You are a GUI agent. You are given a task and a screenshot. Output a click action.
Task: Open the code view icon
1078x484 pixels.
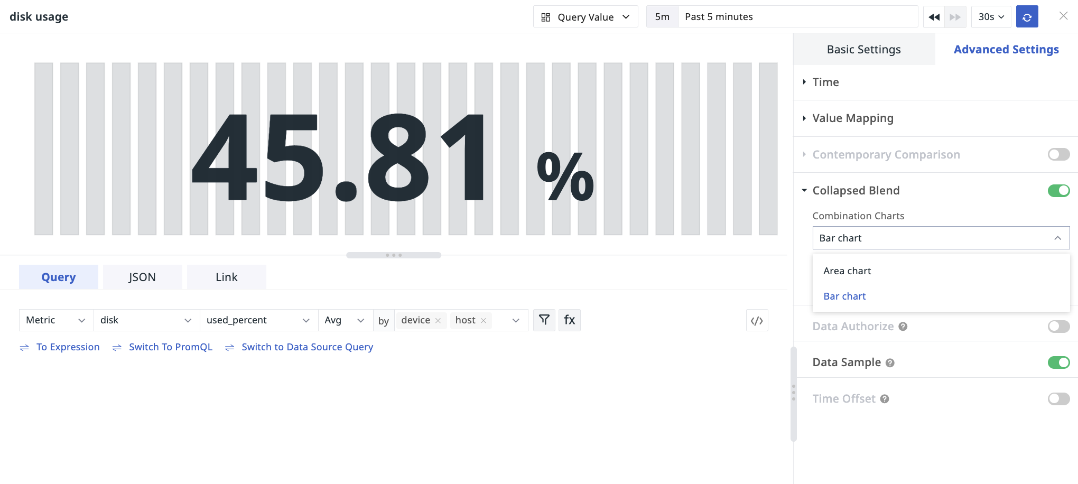[x=757, y=321]
